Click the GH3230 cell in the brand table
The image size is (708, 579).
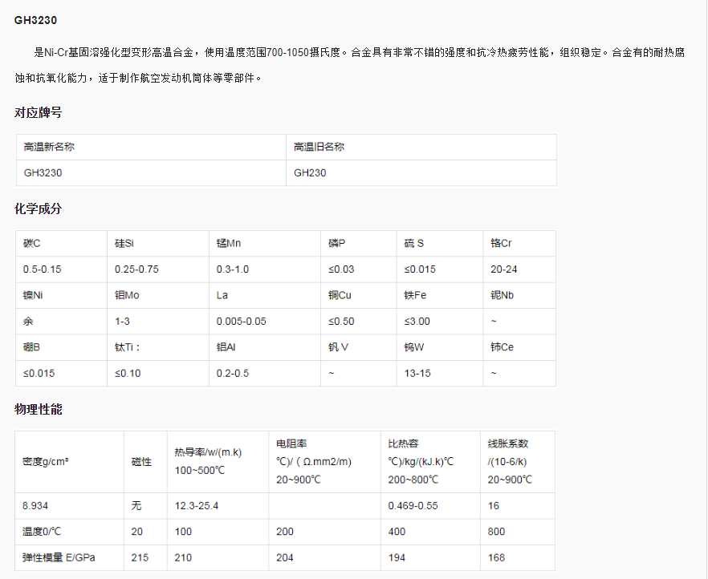[x=40, y=172]
